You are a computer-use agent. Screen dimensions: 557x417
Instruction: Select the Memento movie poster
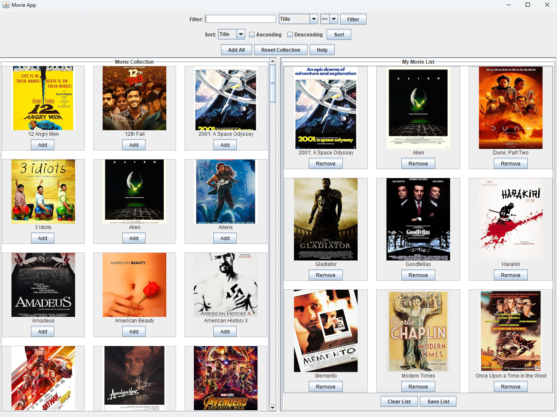(x=325, y=330)
